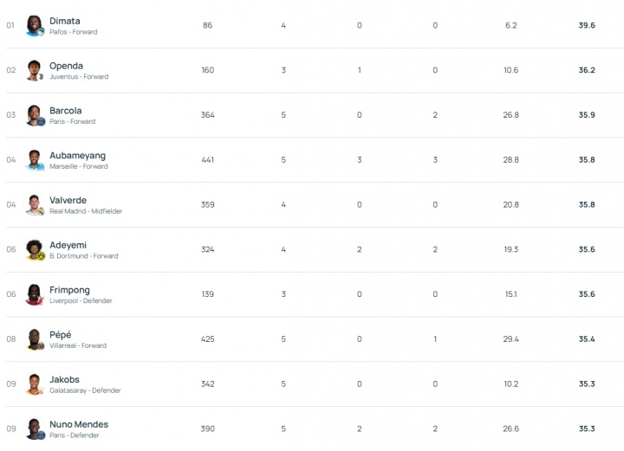Open the Barcola player name link

[x=66, y=111]
